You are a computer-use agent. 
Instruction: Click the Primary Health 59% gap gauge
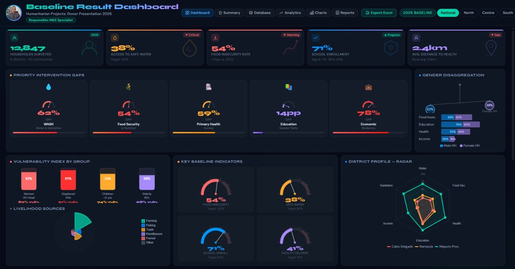209,104
